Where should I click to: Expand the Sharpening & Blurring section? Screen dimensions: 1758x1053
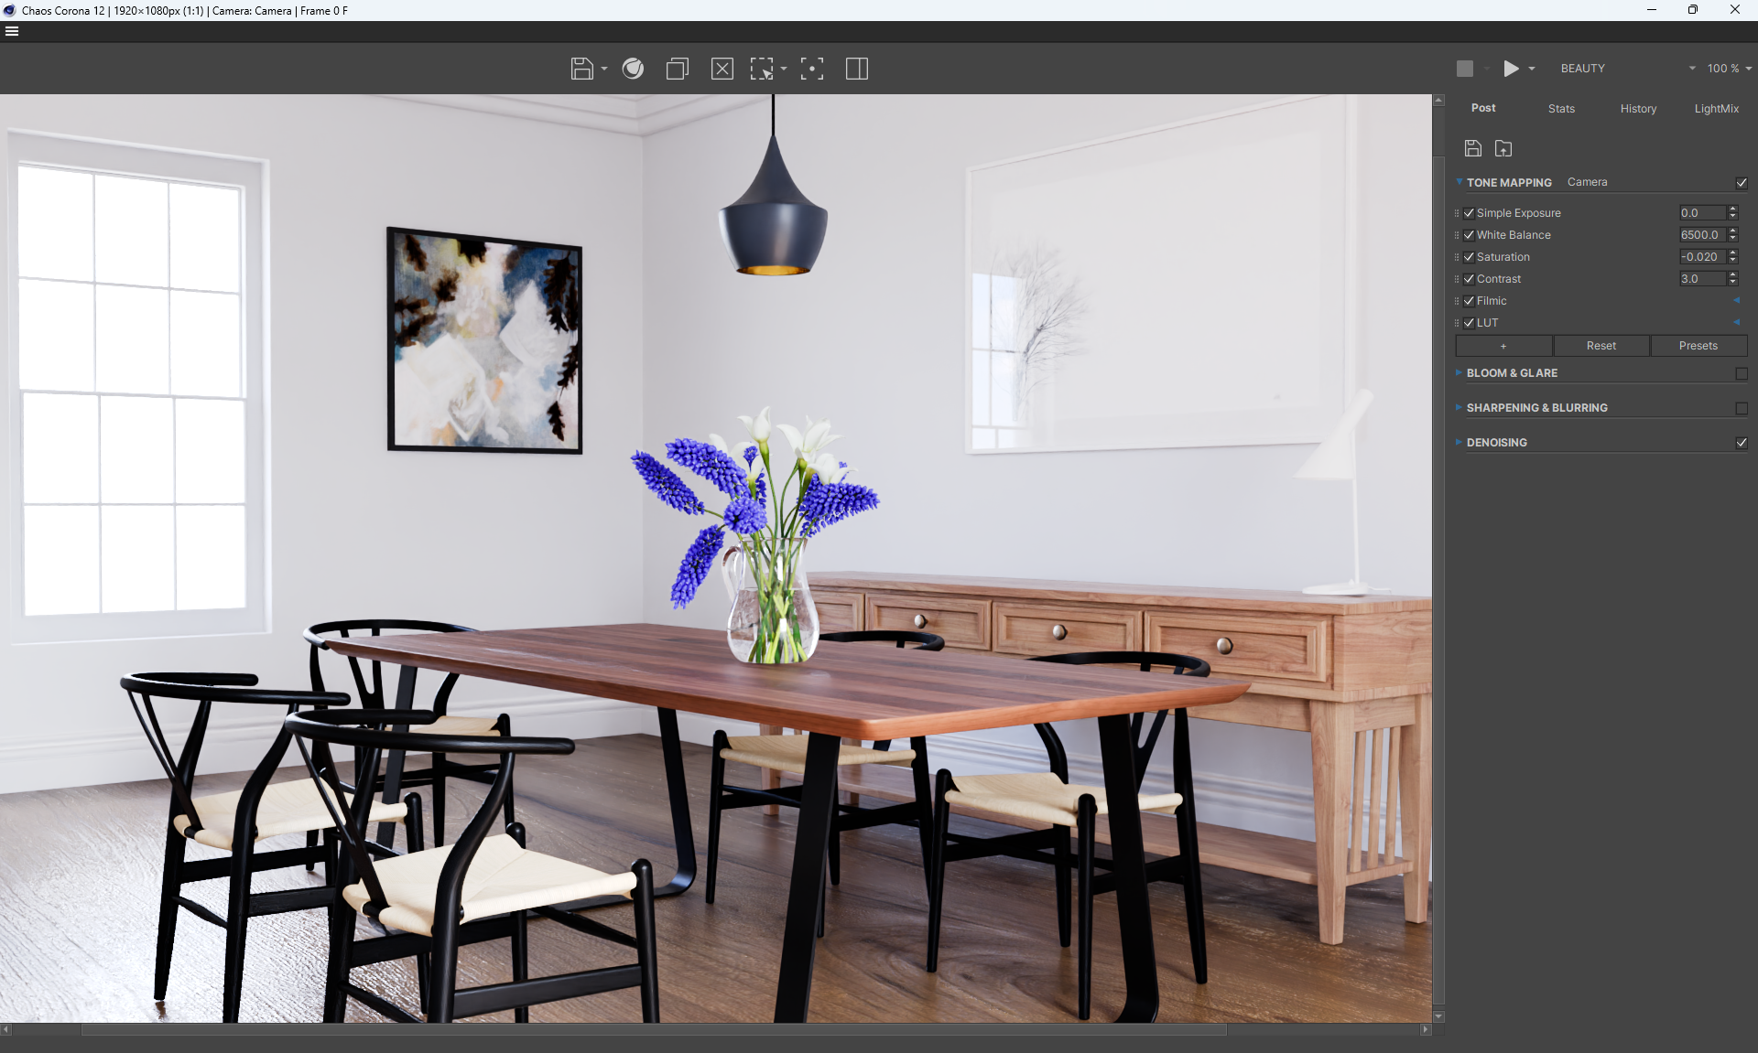click(1536, 408)
